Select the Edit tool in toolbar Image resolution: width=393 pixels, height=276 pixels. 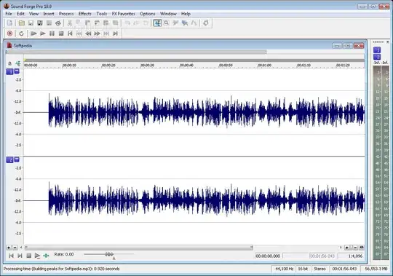coord(157,23)
